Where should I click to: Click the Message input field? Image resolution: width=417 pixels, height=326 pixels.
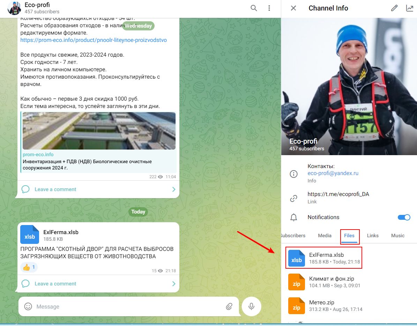tap(126, 306)
